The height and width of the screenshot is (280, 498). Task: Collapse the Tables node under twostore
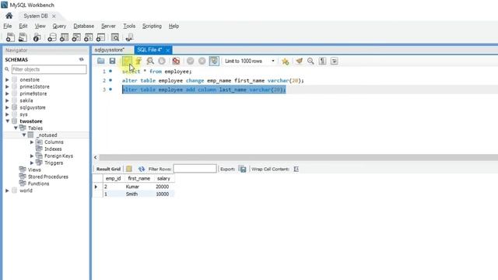point(16,128)
